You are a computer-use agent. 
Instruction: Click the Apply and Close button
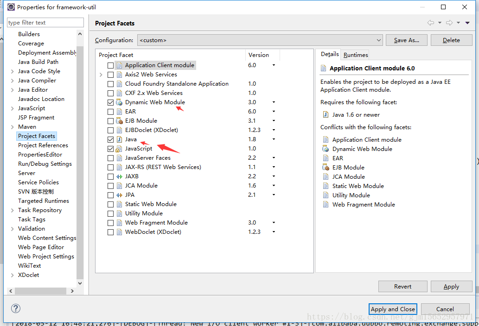393,309
